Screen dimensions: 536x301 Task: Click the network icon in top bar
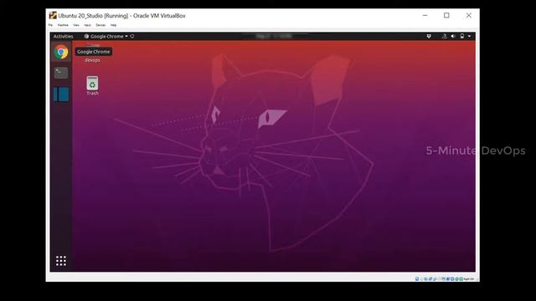[445, 36]
